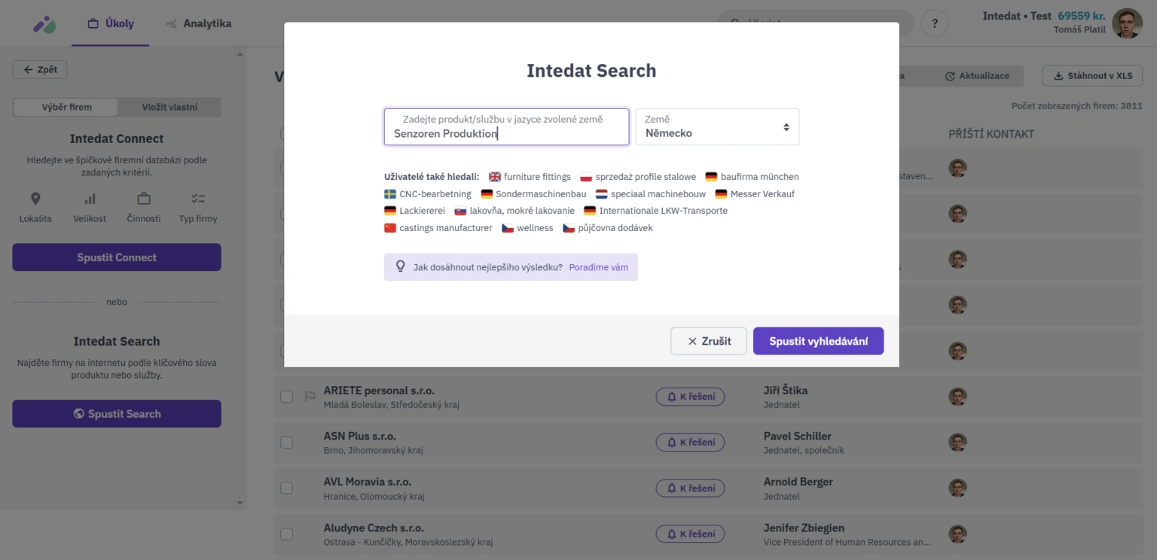Open the help question mark icon
This screenshot has height=560, width=1157.
pyautogui.click(x=935, y=23)
